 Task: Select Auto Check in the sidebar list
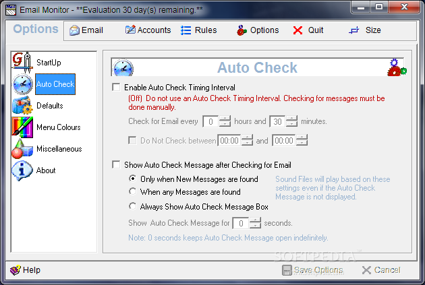pyautogui.click(x=55, y=84)
